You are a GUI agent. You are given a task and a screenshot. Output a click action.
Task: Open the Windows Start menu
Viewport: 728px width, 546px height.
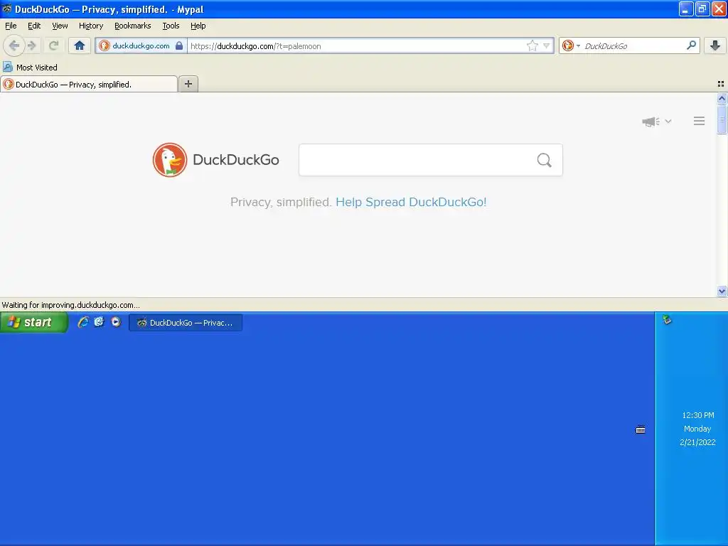(34, 322)
